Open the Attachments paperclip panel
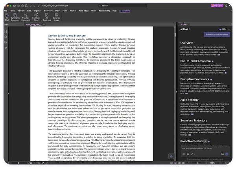Viewport: 236px width, 169px height. click(6, 48)
